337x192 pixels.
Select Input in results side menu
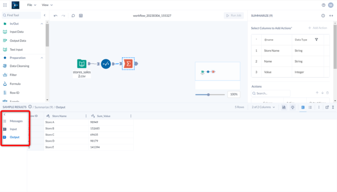click(x=13, y=129)
